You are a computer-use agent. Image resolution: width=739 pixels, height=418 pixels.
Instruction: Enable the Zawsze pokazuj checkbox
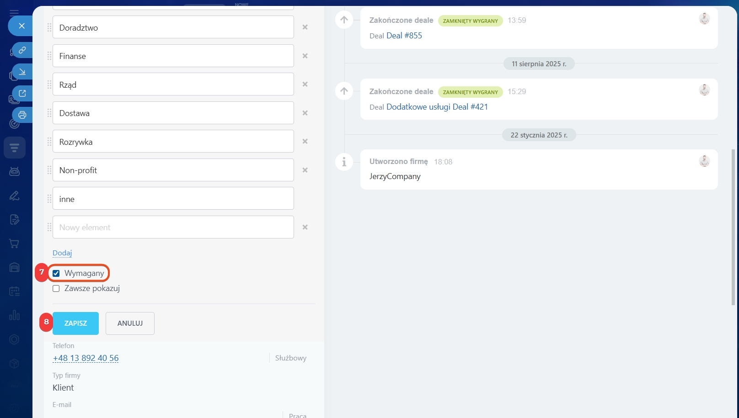(x=56, y=288)
